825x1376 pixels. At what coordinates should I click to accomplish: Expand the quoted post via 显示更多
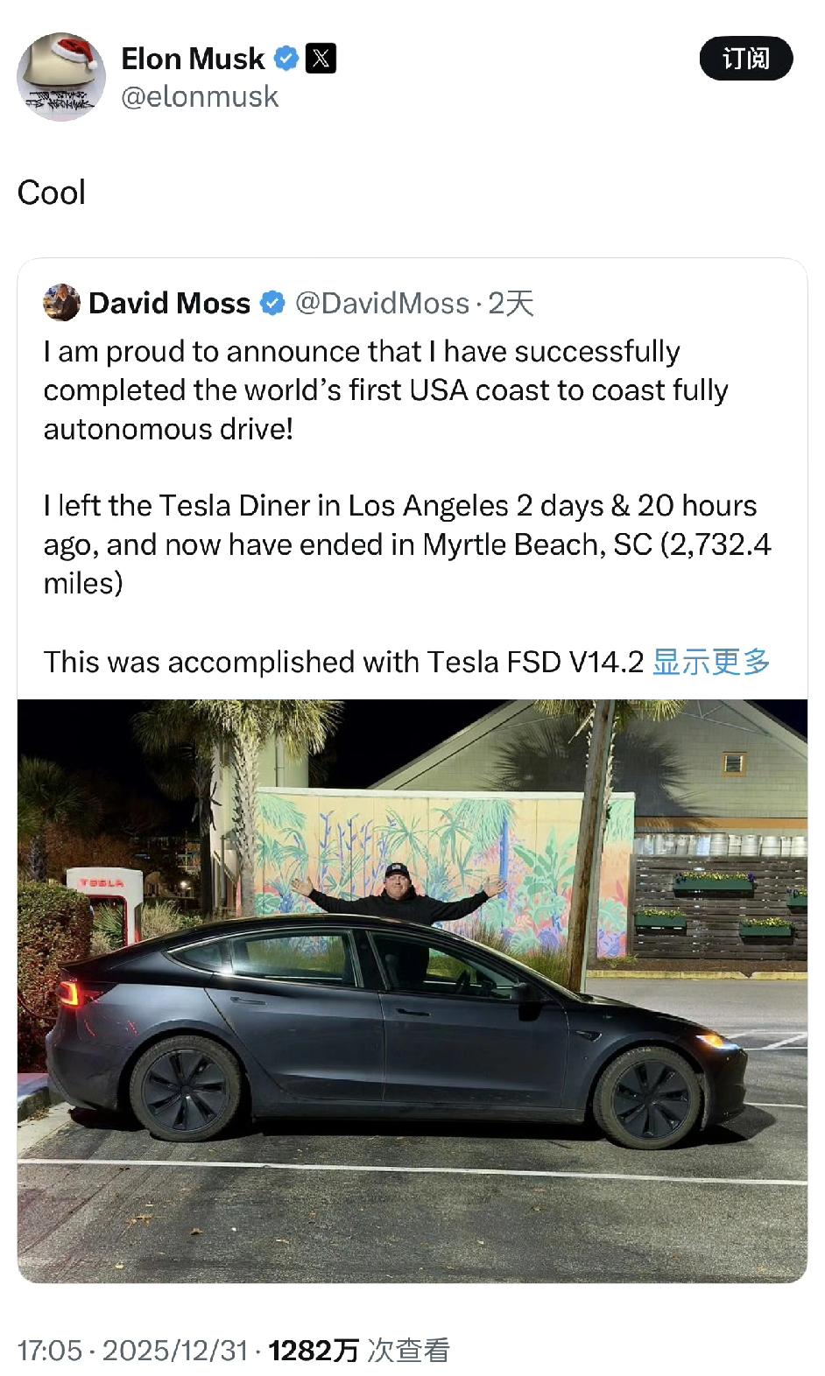711,662
